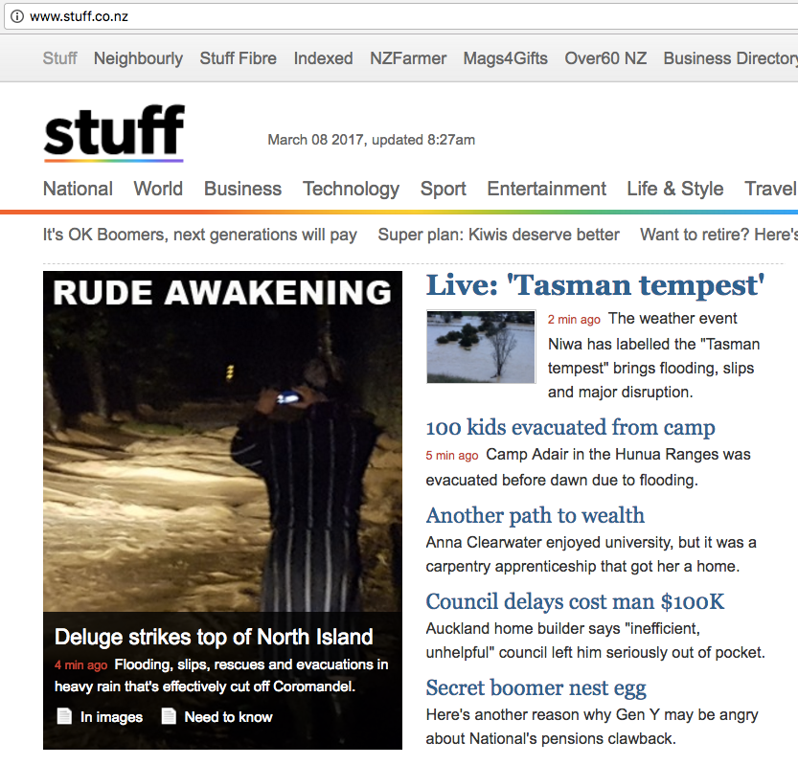Image resolution: width=798 pixels, height=765 pixels.
Task: Visit Stuff Fibre in top bar
Action: tap(239, 58)
